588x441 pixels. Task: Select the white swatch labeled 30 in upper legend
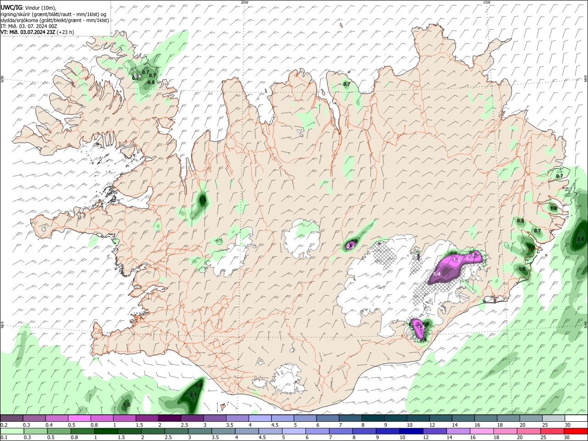click(576, 418)
